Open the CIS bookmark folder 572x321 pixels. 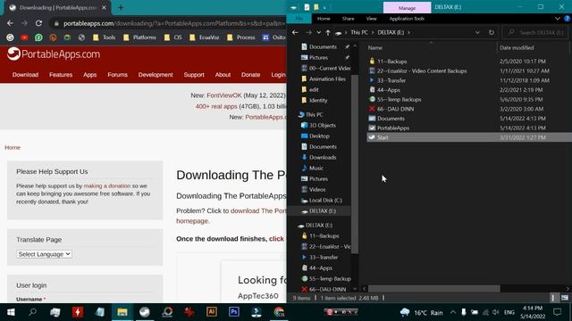tap(172, 37)
